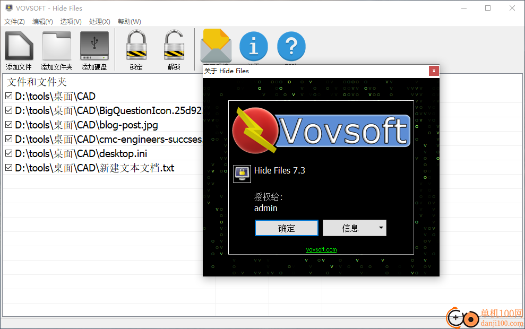Select the D:\tools\桌面\CAD\desktop.ini row text

point(81,153)
